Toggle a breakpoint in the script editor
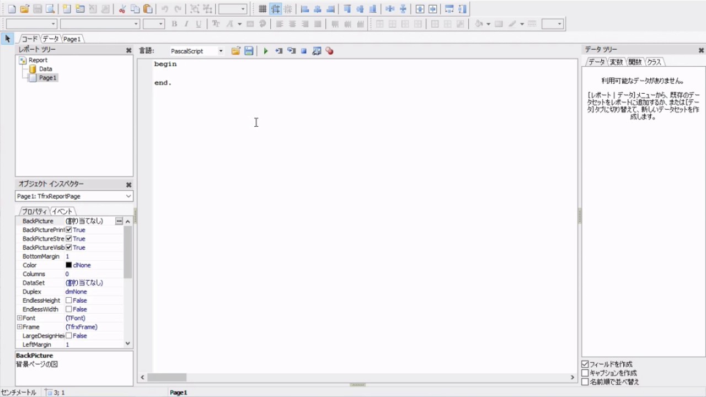 [329, 51]
